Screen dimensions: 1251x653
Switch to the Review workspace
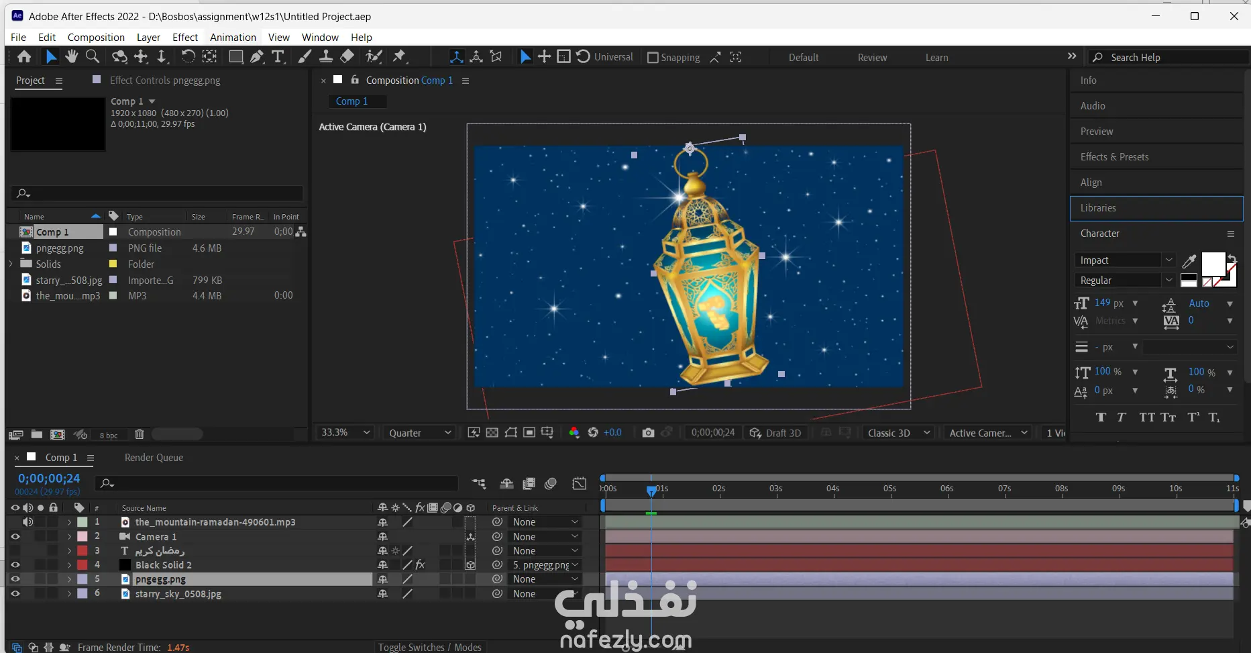coord(872,58)
